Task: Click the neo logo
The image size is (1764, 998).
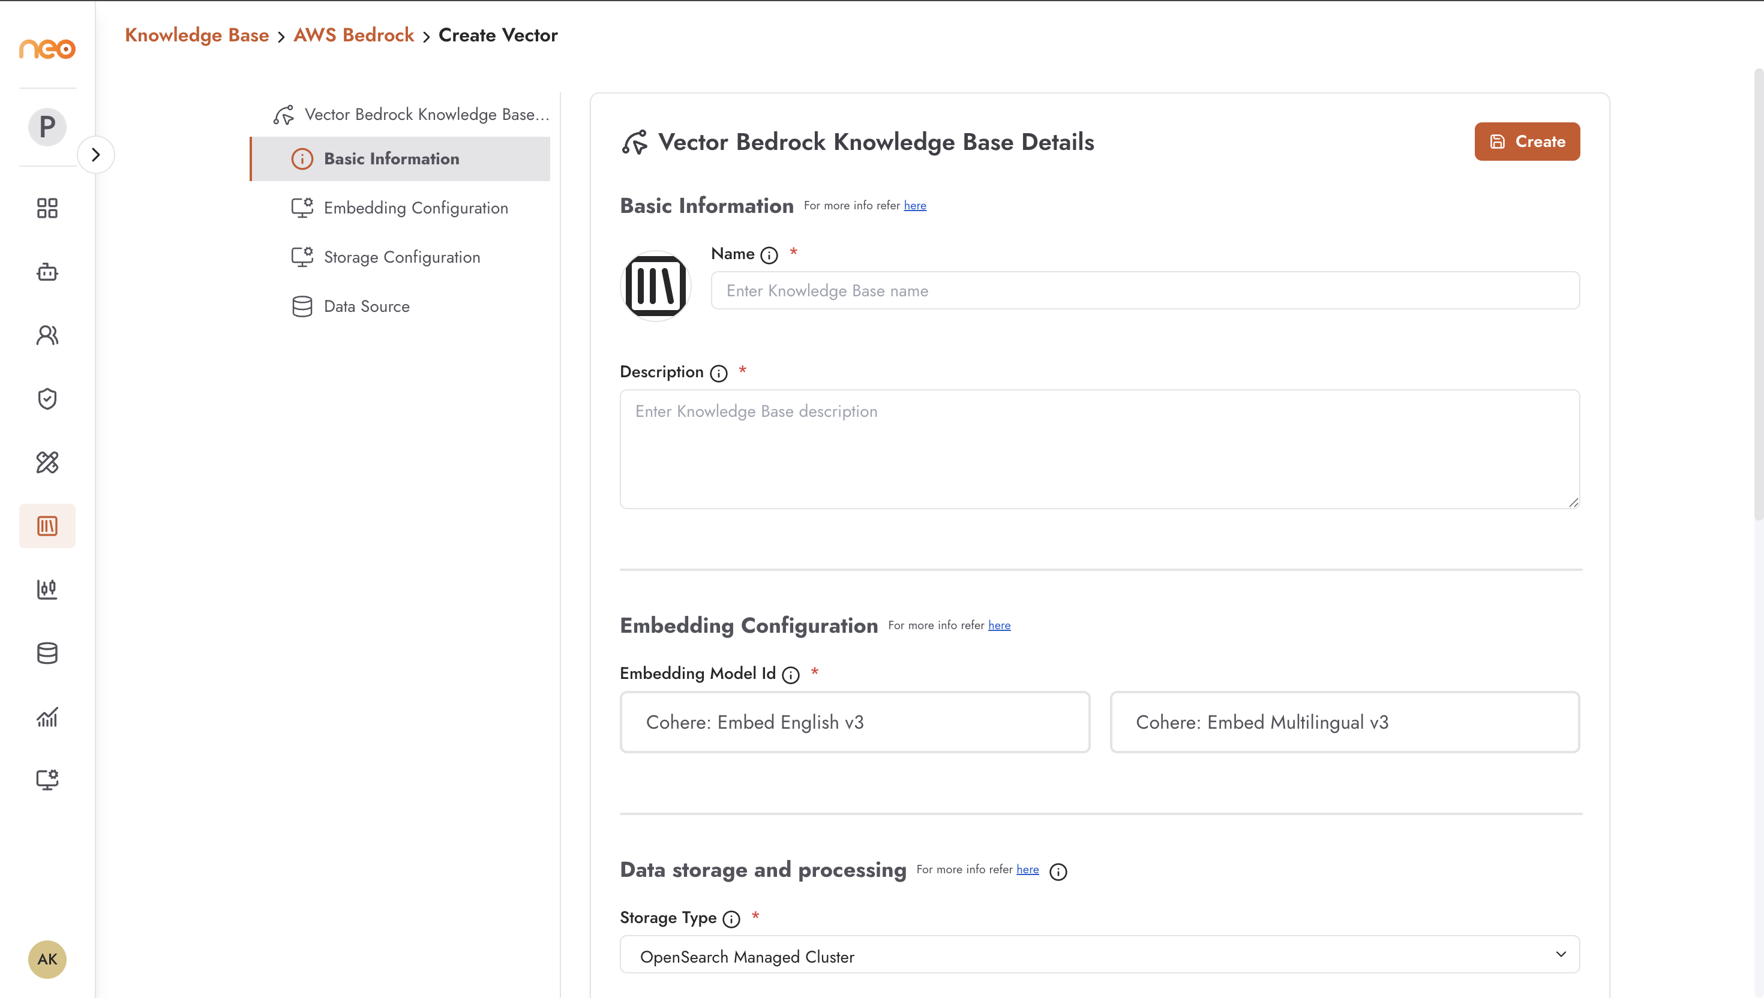Action: [x=47, y=49]
